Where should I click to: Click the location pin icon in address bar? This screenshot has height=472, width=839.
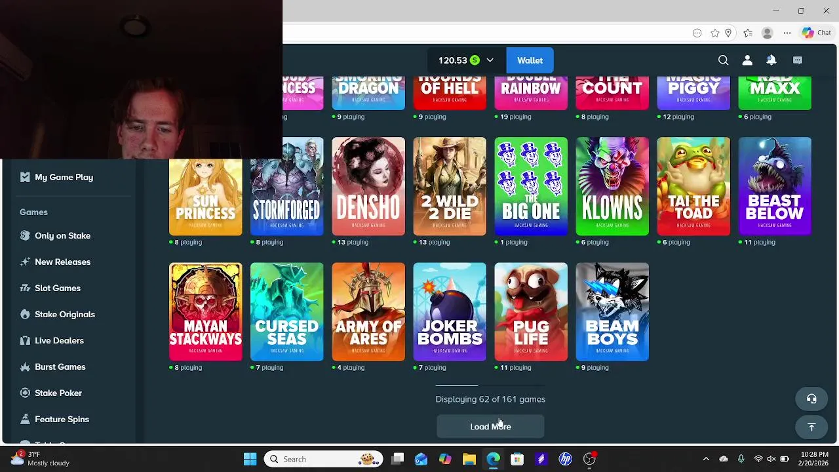click(x=728, y=33)
